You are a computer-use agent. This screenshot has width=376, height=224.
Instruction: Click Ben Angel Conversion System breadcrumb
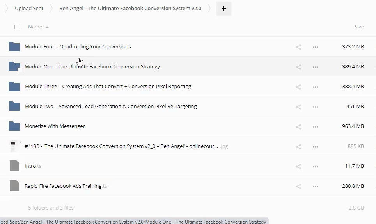(x=130, y=9)
